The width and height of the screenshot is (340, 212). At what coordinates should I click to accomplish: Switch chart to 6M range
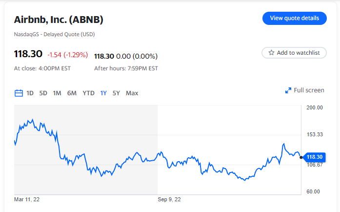pyautogui.click(x=72, y=93)
